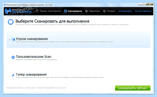Image resolution: width=157 pixels, height=97 pixels.
Task: Close the Malwarebytes window
Action: (150, 4)
